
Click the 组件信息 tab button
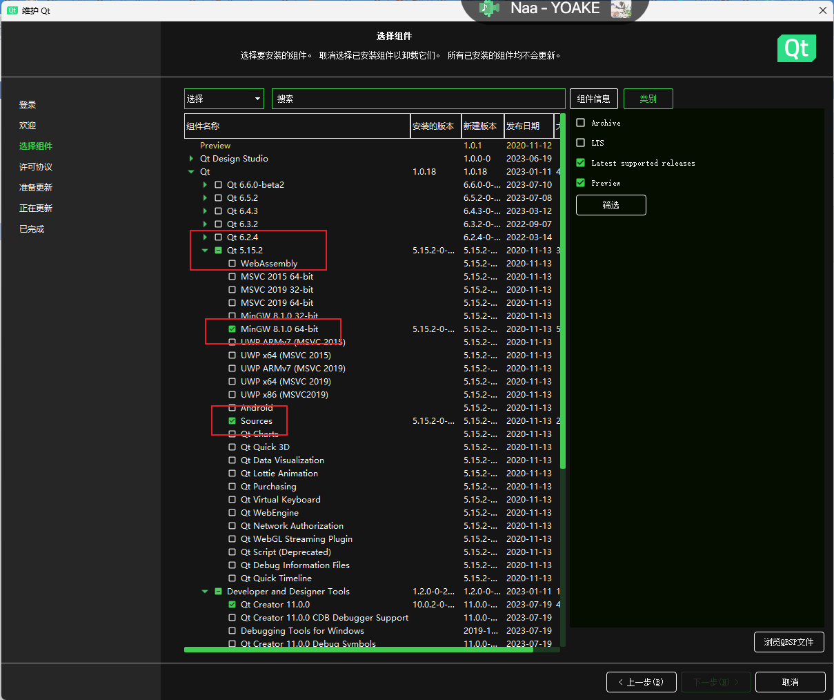594,99
